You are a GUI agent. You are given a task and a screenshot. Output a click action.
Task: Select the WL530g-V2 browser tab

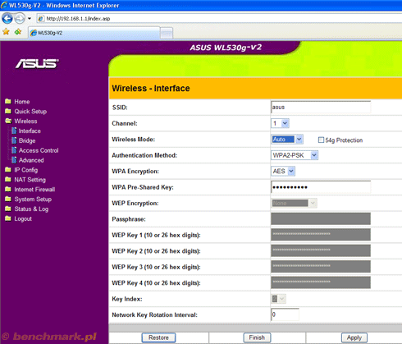94,33
